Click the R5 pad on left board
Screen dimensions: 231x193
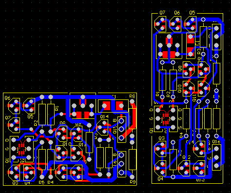(42, 176)
